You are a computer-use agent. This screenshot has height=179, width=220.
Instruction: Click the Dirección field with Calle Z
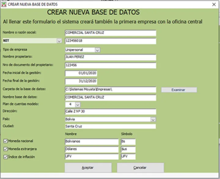click(110, 112)
